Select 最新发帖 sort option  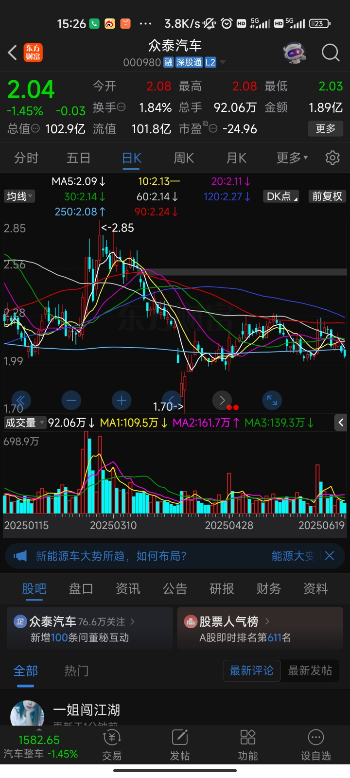pos(310,671)
